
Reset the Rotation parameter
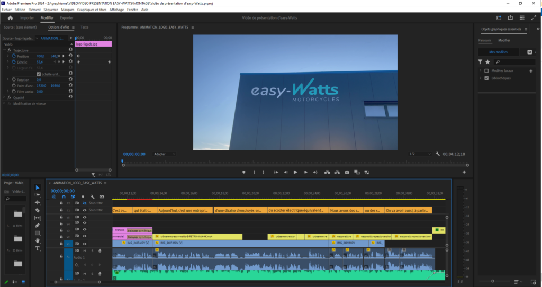point(70,79)
